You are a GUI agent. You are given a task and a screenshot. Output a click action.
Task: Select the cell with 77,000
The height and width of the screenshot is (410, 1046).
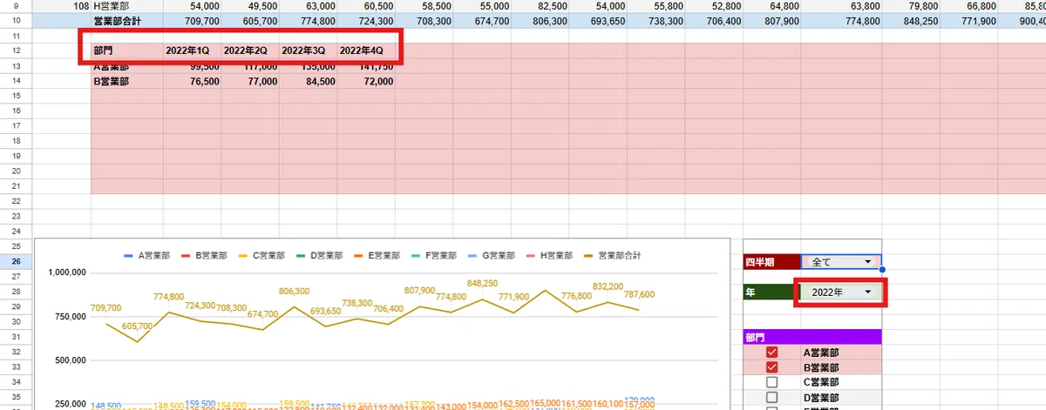(x=250, y=80)
